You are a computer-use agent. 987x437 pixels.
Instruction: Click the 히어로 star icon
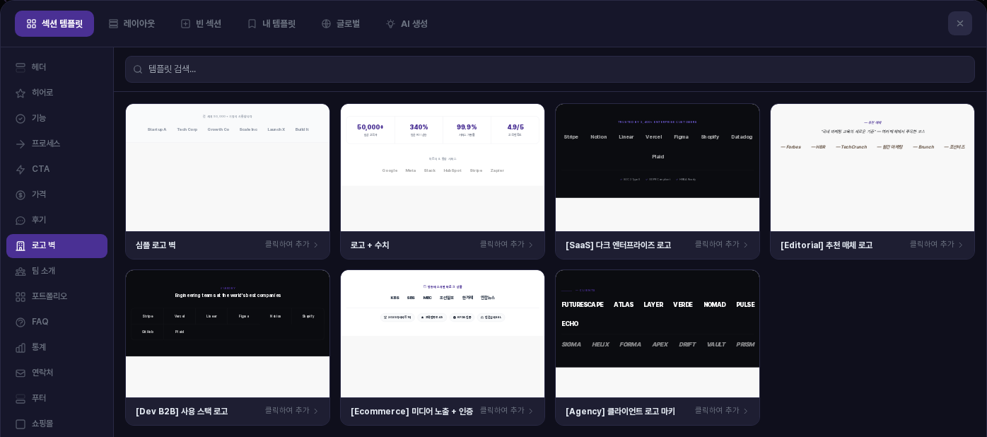21,93
